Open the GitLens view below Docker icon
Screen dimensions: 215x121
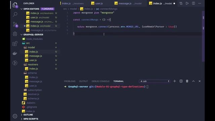[15, 63]
